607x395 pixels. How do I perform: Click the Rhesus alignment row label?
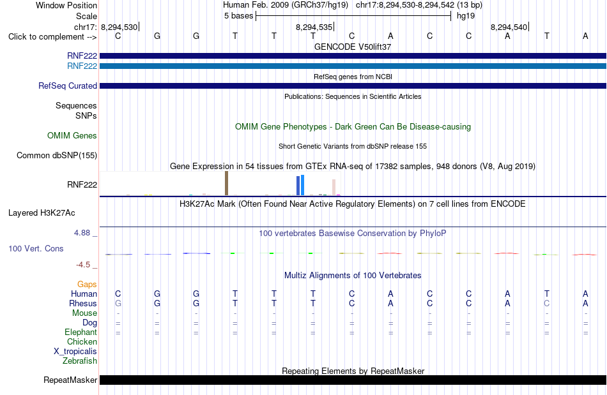83,303
